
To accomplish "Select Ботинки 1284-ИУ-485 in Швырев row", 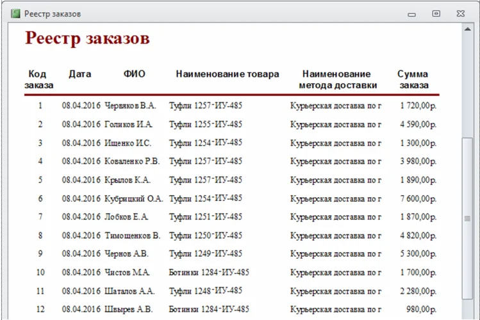I will (x=209, y=309).
